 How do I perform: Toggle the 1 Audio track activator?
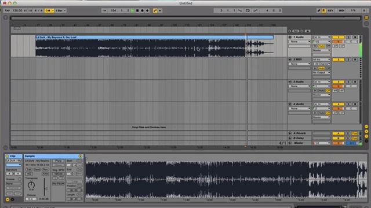339,37
